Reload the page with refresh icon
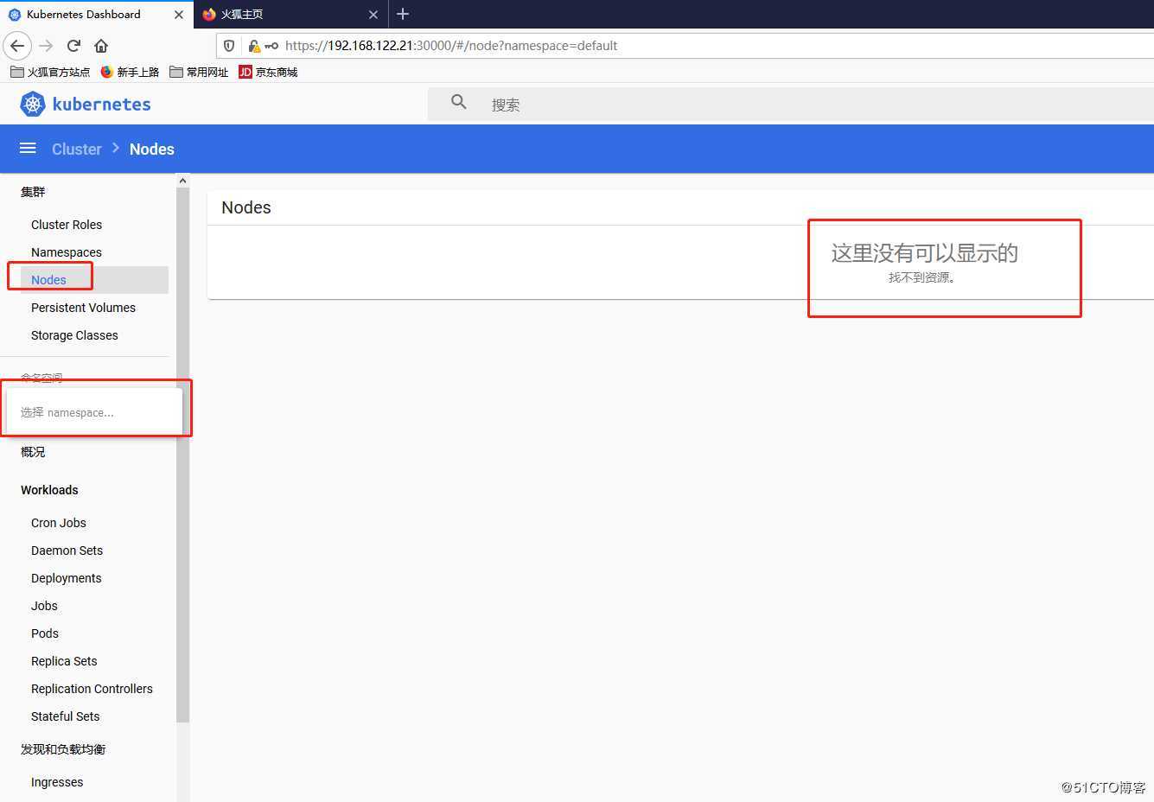Image resolution: width=1154 pixels, height=802 pixels. (73, 46)
